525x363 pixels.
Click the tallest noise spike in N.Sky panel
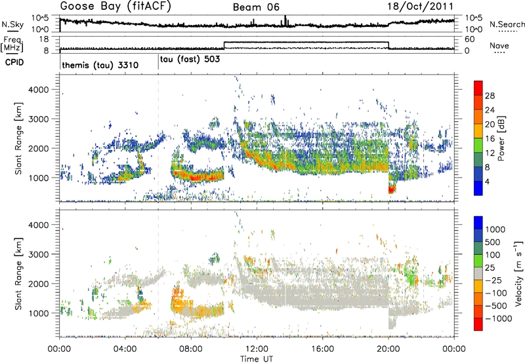pyautogui.click(x=285, y=21)
